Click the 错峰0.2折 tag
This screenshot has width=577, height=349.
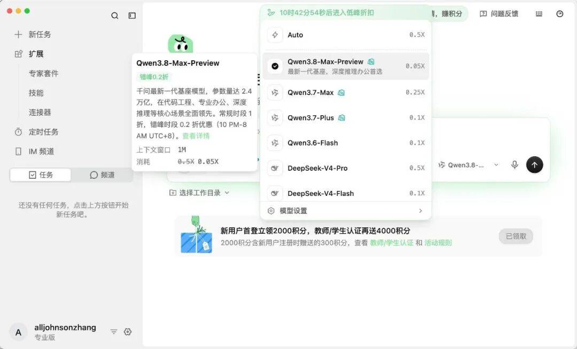click(x=154, y=77)
